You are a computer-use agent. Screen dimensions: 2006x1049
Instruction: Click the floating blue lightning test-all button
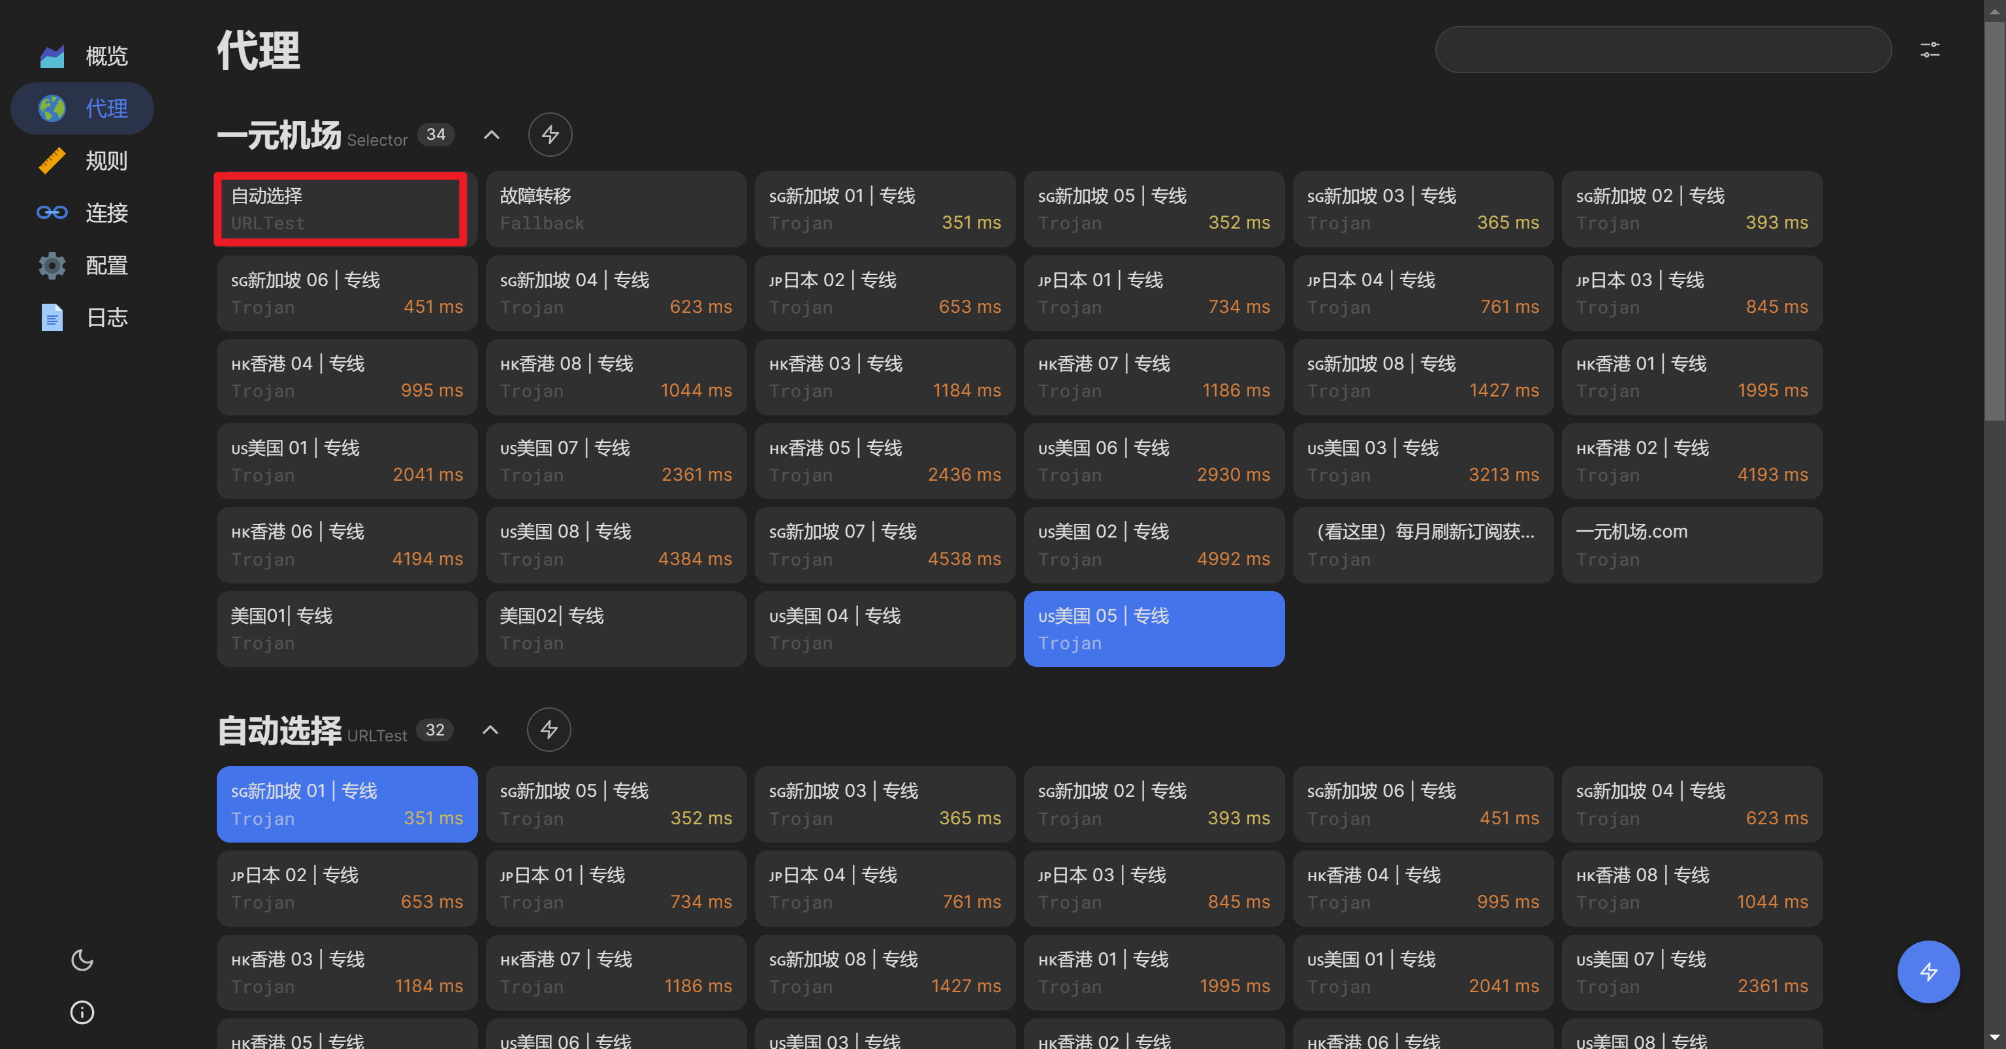(1928, 972)
